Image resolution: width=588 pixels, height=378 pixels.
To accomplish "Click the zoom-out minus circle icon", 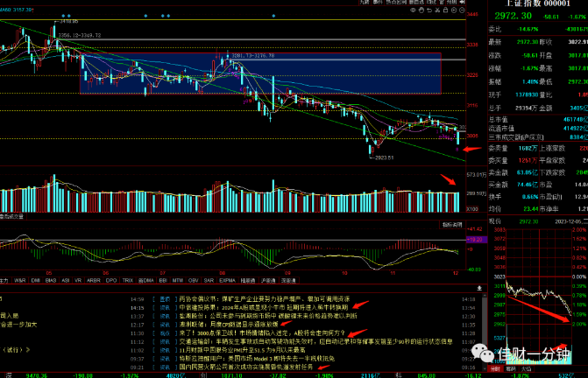I will (463, 10).
